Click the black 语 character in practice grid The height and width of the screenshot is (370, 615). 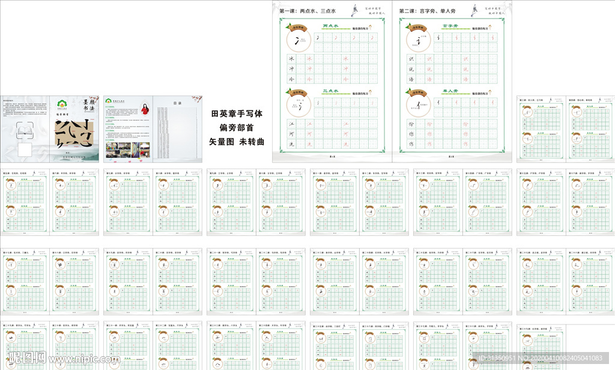coord(411,79)
